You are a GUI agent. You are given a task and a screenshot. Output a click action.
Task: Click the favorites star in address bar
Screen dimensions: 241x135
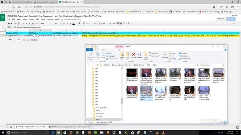tap(214, 7)
